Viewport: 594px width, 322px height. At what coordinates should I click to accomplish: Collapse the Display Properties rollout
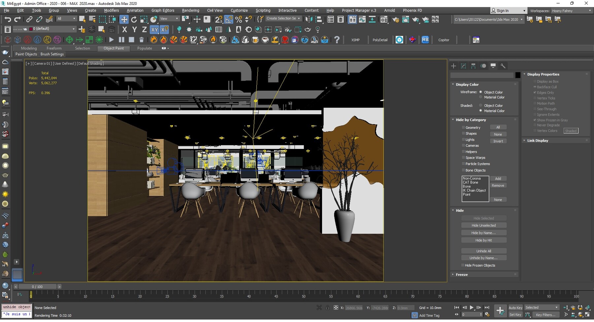[525, 74]
